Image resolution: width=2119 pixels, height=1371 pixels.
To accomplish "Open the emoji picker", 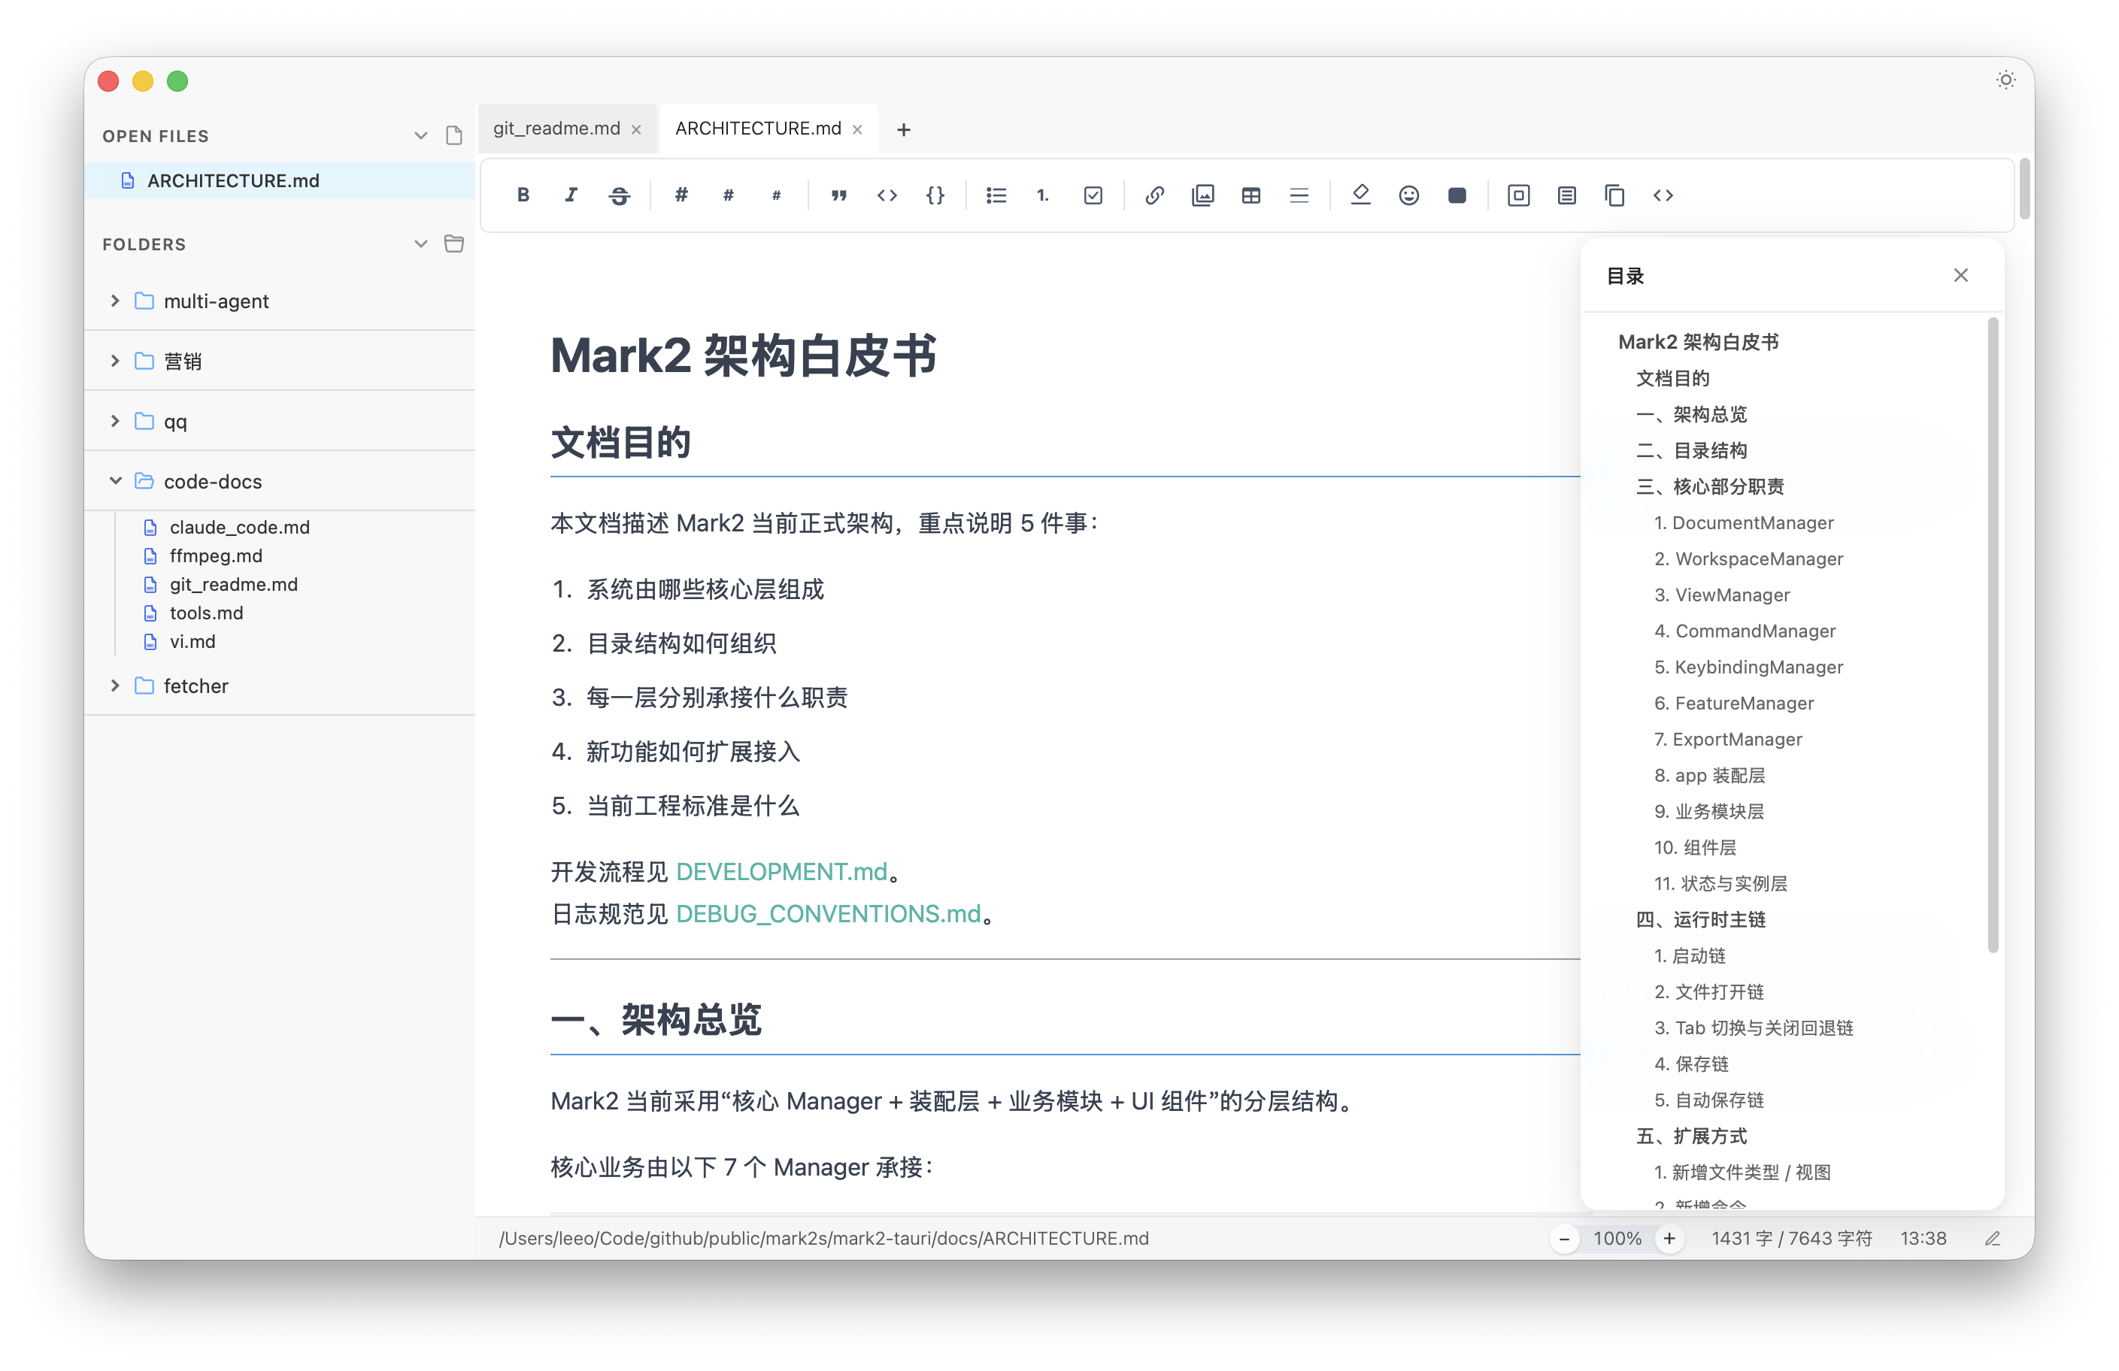I will [1408, 195].
